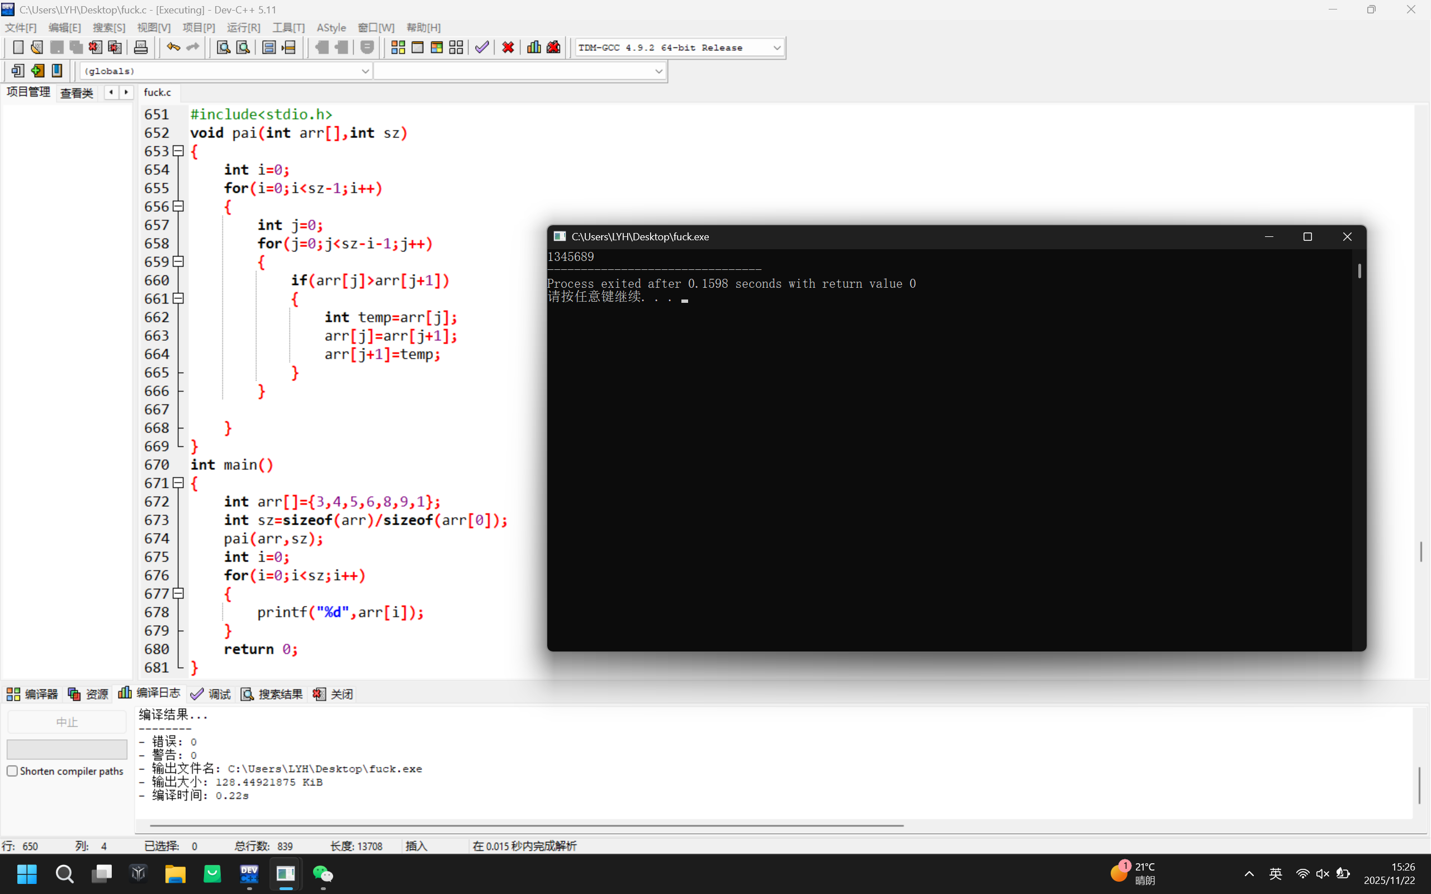Click the bar chart Profile Analysis icon

click(x=533, y=47)
